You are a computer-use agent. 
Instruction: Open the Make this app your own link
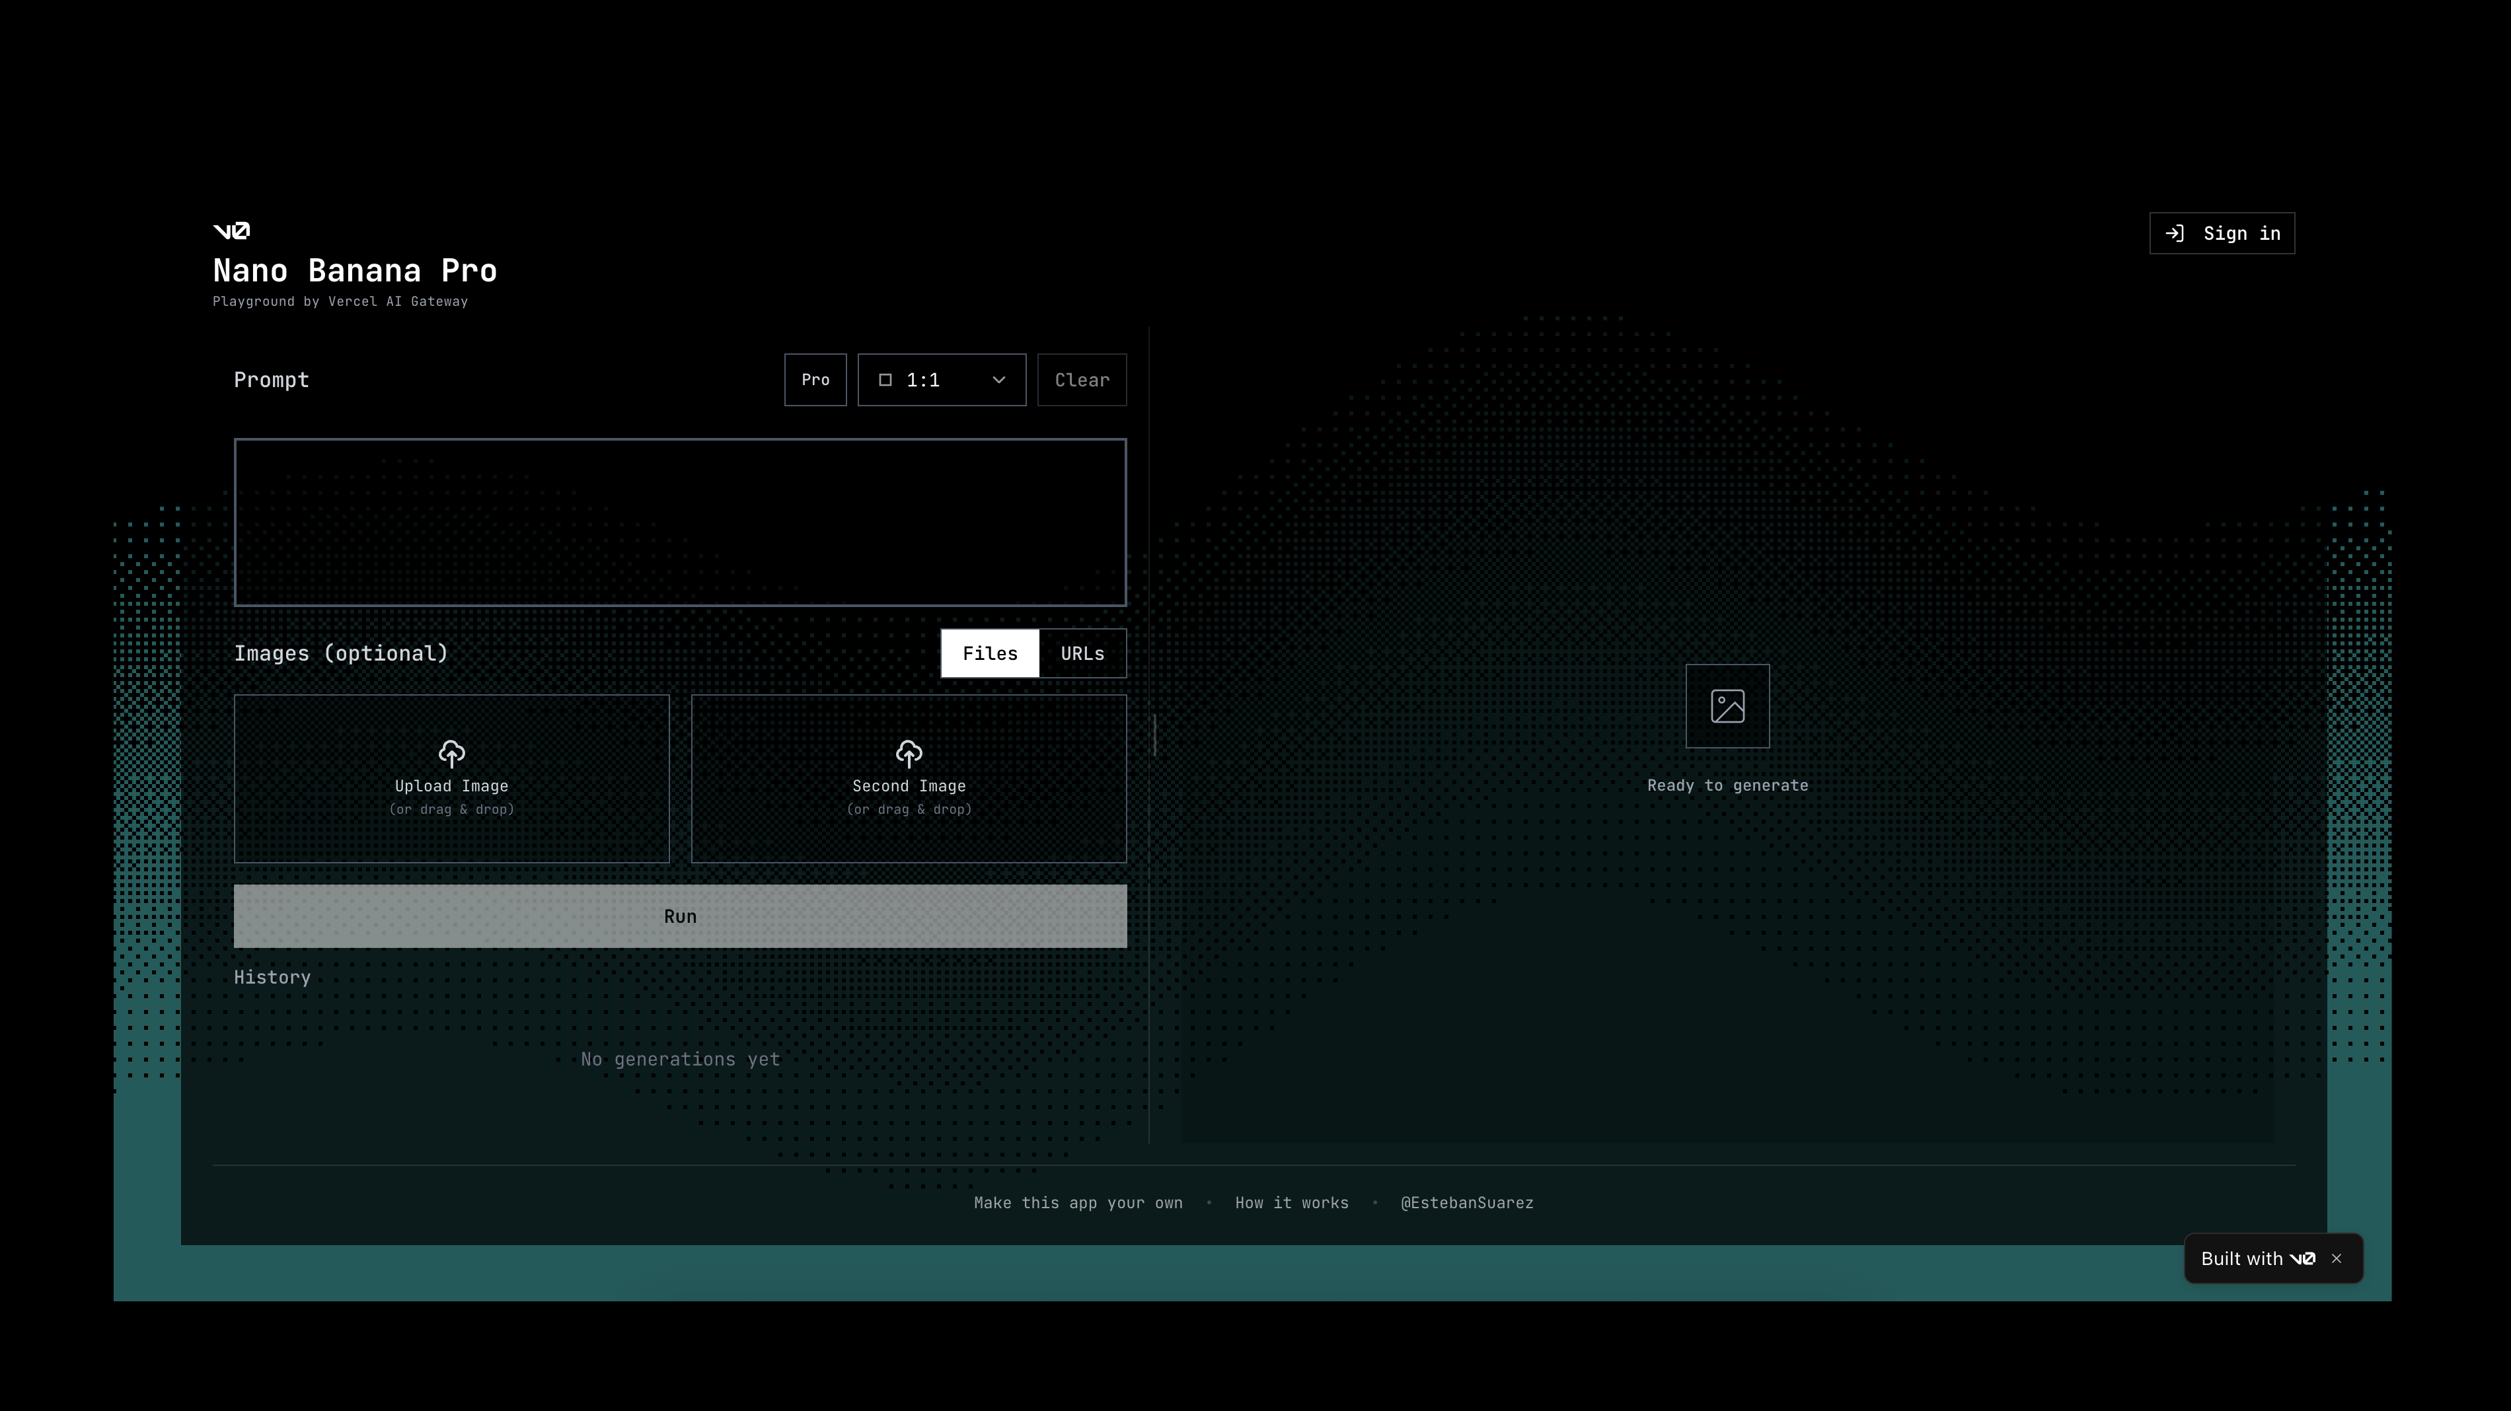[x=1077, y=1202]
